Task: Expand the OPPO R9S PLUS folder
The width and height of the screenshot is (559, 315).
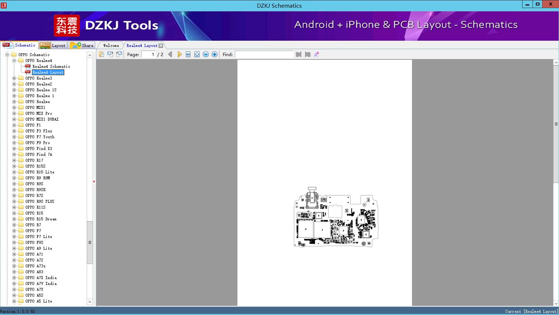Action: 14,201
